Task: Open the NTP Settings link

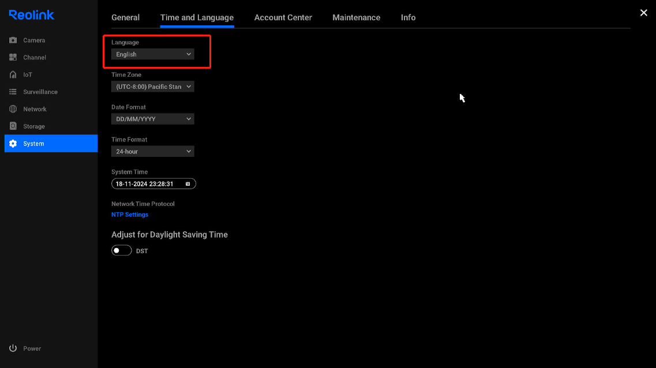Action: (130, 215)
